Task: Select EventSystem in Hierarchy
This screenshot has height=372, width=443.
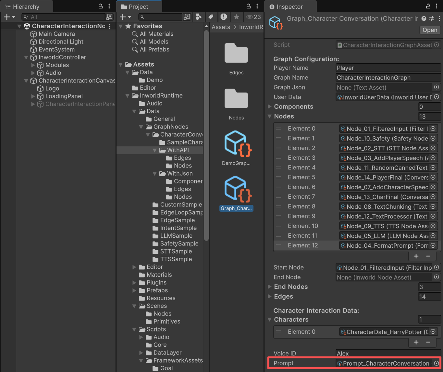Action: coord(56,49)
